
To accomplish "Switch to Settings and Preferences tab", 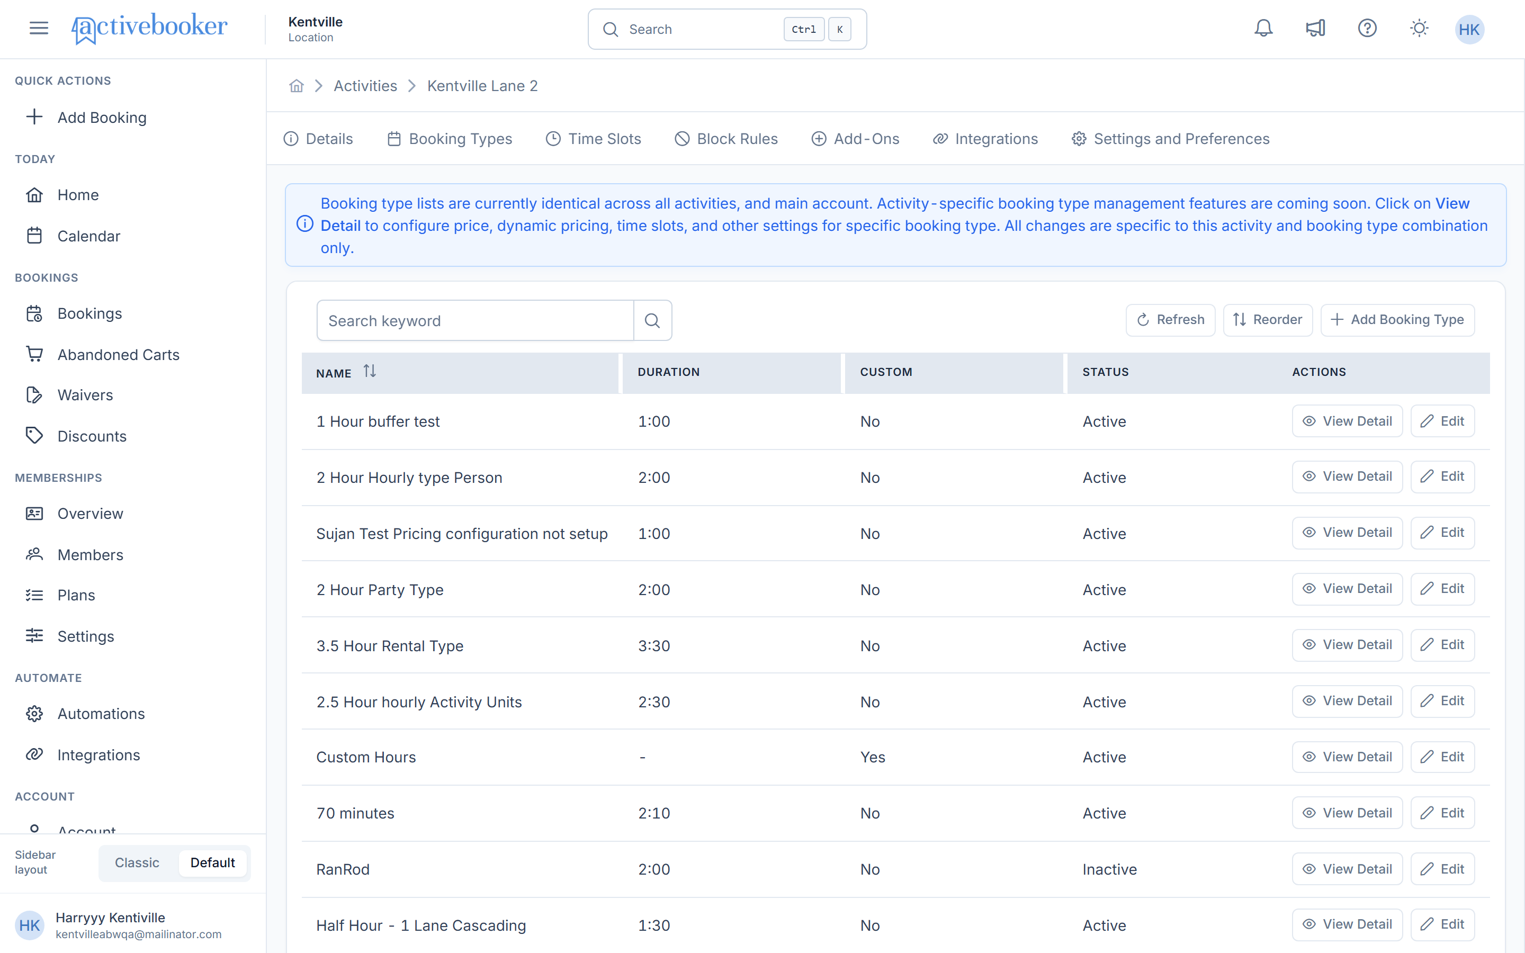I will tap(1170, 139).
